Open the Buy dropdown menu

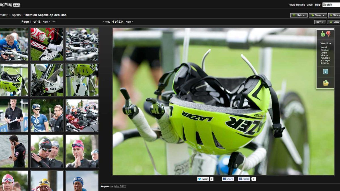[320, 22]
